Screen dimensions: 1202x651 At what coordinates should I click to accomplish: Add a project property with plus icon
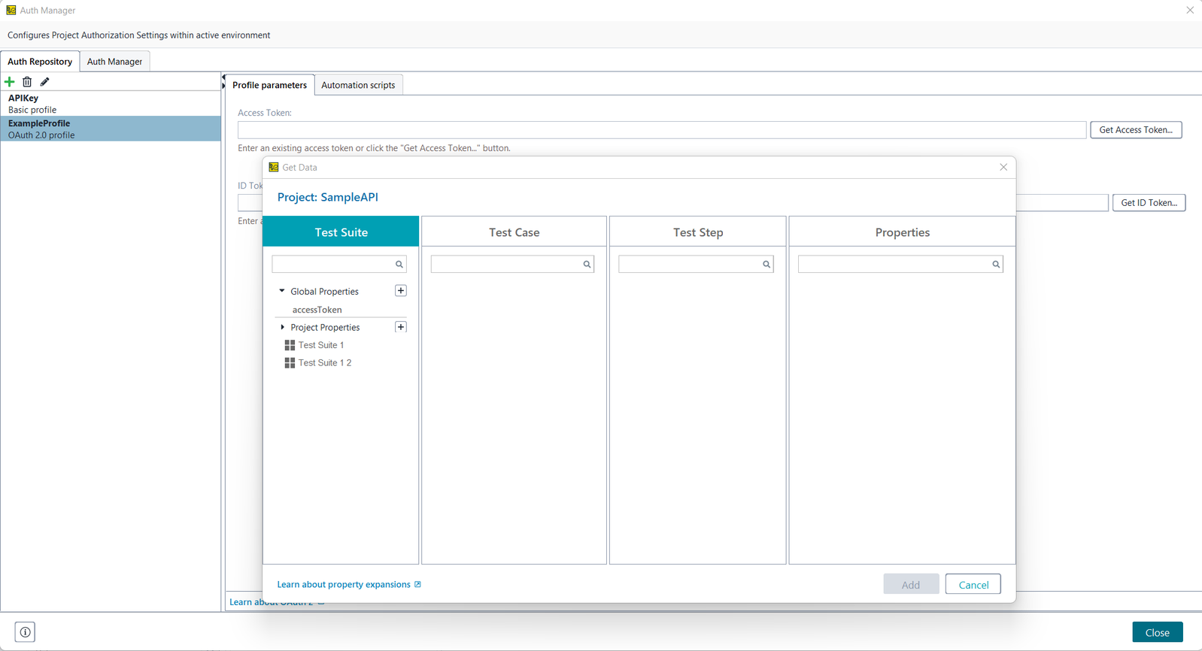[401, 327]
